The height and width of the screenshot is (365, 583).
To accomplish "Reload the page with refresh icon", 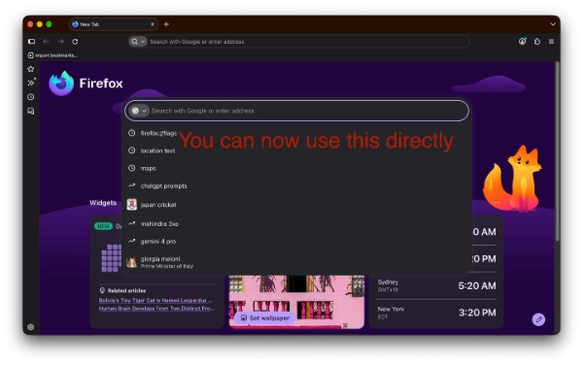I will coord(75,42).
